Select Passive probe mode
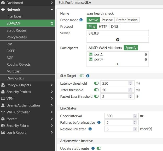Screen dimensions: 163x151 tap(107, 20)
